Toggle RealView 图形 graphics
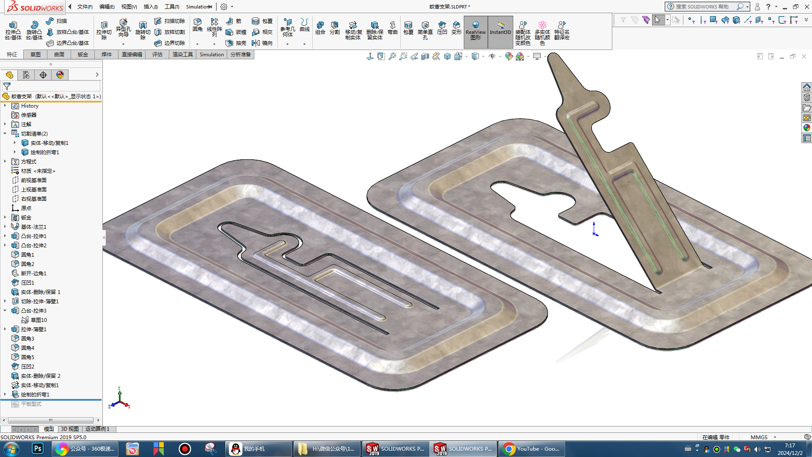This screenshot has width=812, height=457. 476,32
